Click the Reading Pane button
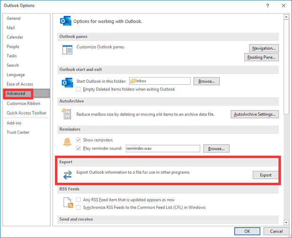This screenshot has height=238, width=292. tap(262, 57)
